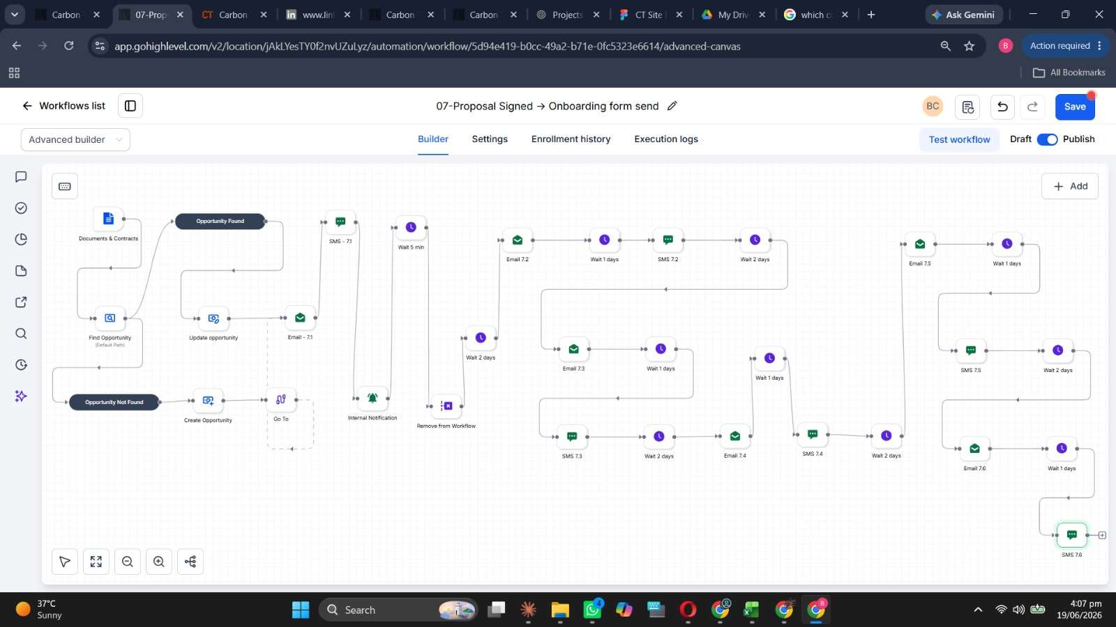Click the plus connector after SMS 7.6

coord(1102,536)
